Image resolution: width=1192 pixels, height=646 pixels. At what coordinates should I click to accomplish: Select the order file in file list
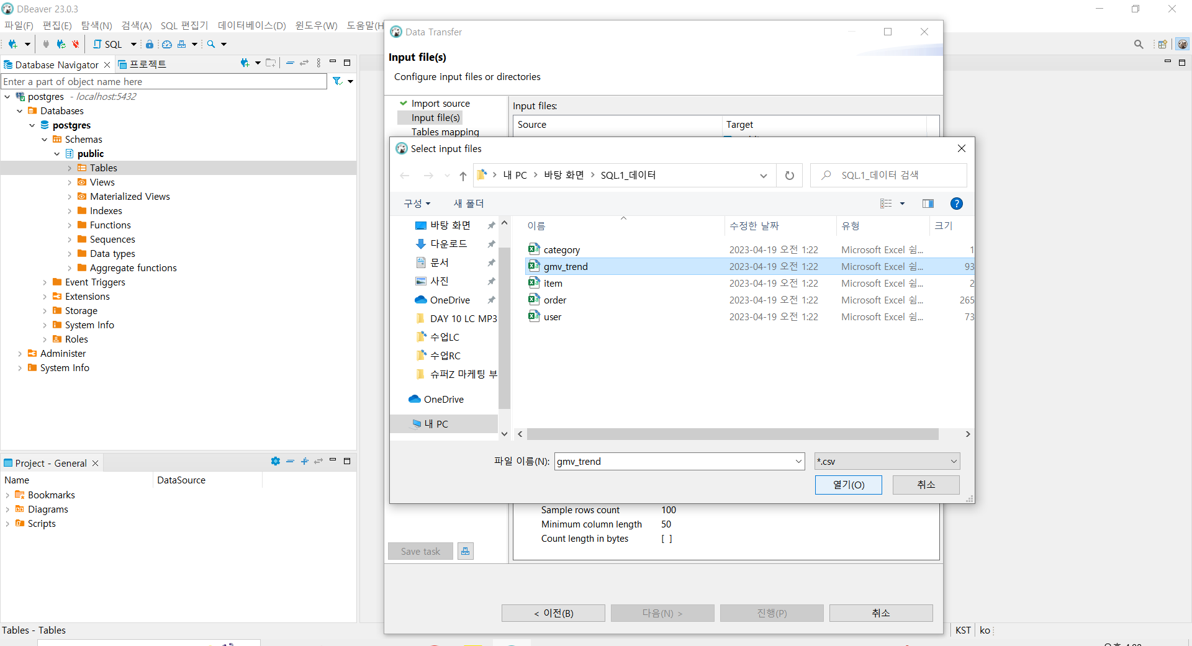pyautogui.click(x=554, y=300)
